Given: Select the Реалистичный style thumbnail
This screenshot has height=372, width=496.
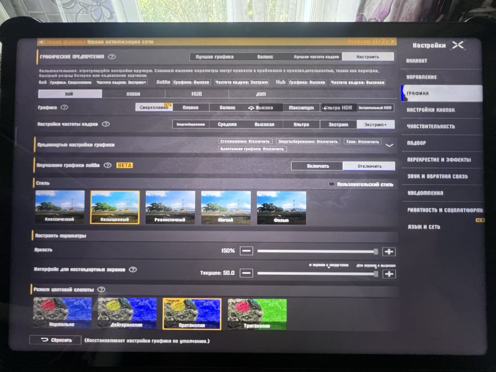Looking at the screenshot, I should point(170,207).
